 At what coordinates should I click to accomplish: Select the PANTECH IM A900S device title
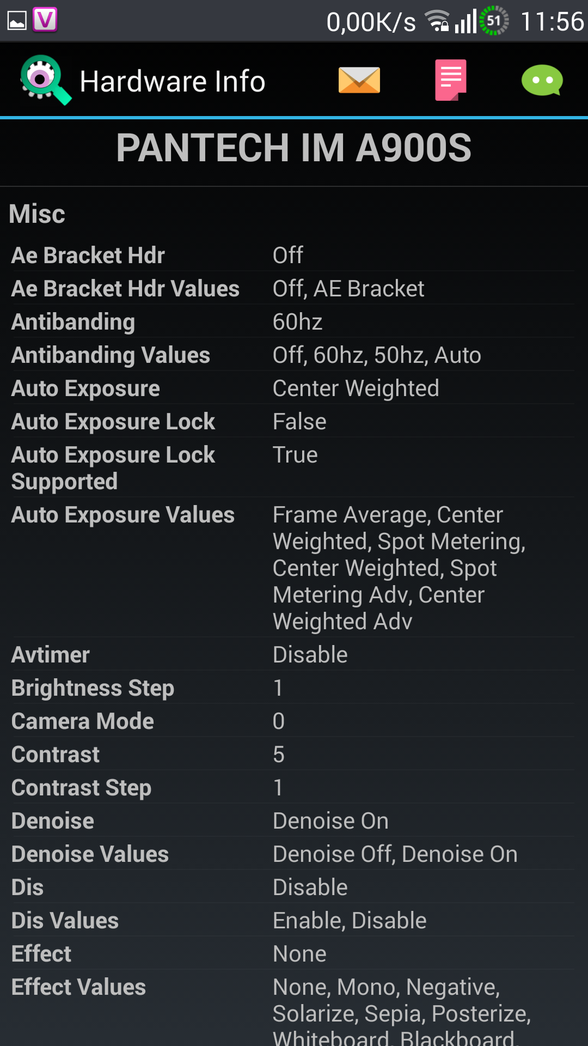point(294,148)
